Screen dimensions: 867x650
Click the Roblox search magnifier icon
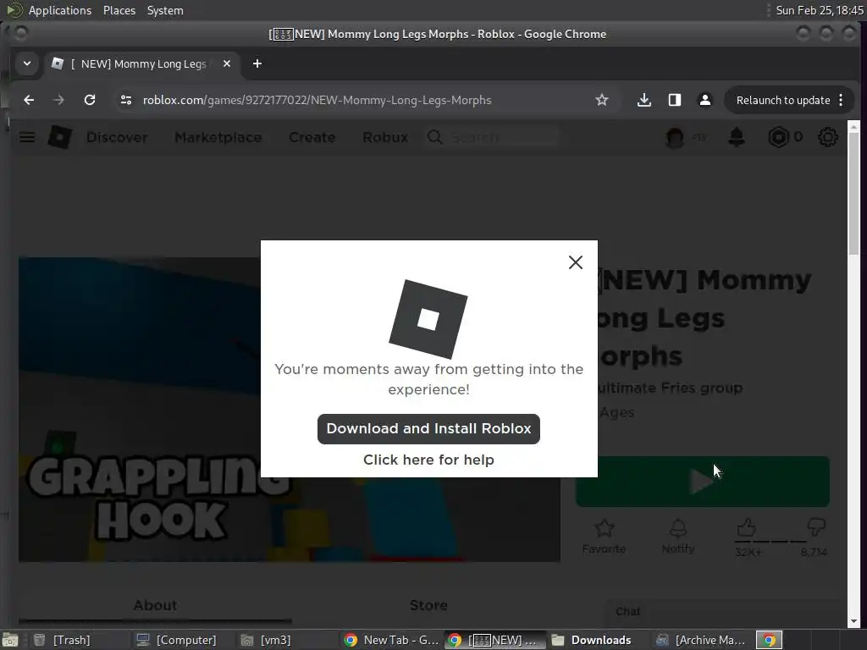pyautogui.click(x=435, y=137)
